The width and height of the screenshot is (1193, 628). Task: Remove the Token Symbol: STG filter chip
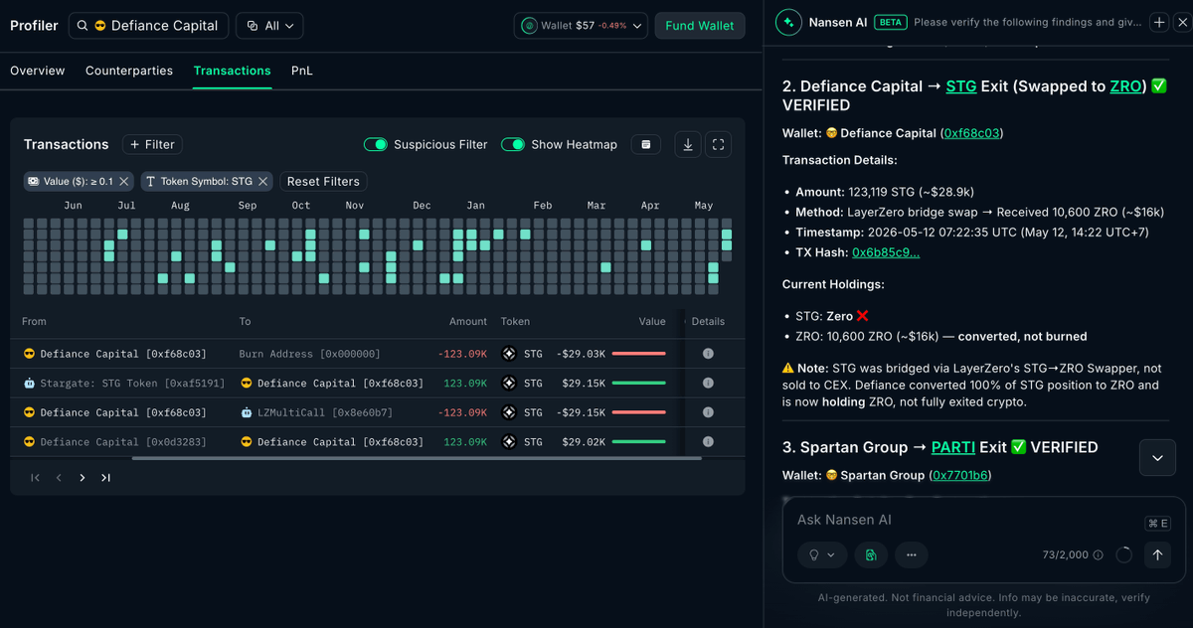(x=262, y=182)
